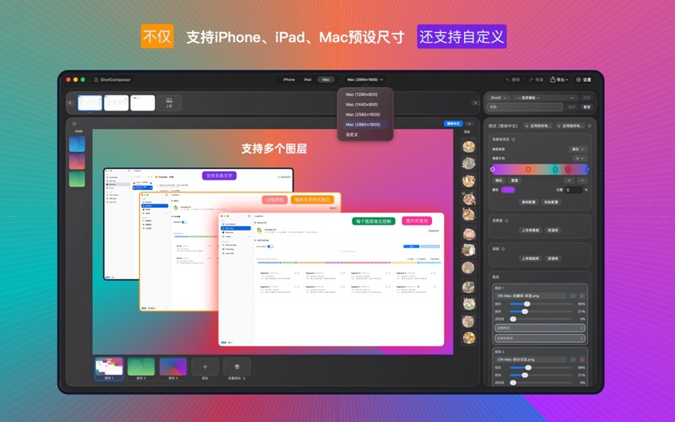Click the minus button to remove gradient stop
The height and width of the screenshot is (422, 675).
[582, 180]
